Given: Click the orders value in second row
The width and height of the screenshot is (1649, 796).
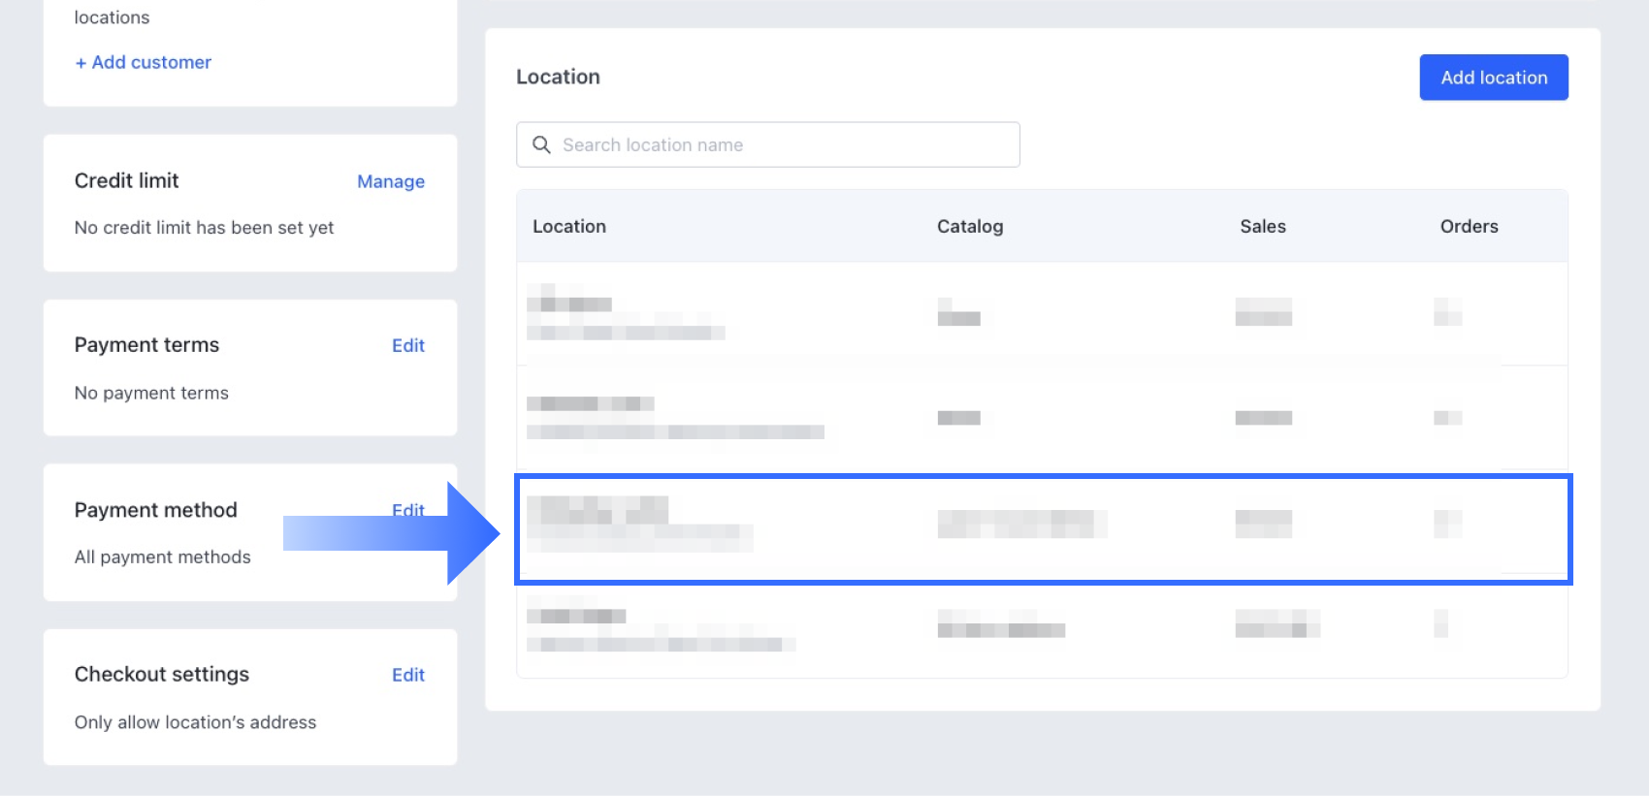Looking at the screenshot, I should coord(1447,418).
